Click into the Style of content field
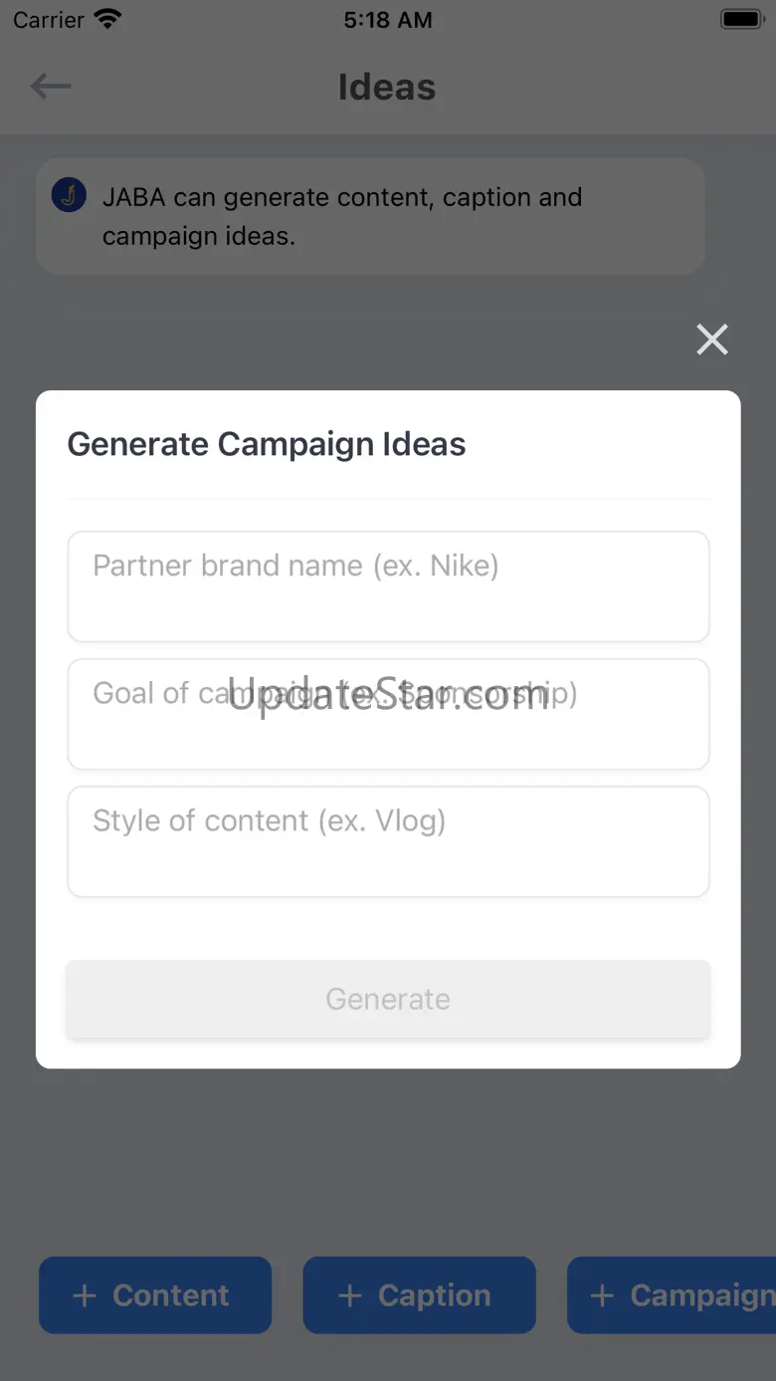776x1381 pixels. point(388,841)
